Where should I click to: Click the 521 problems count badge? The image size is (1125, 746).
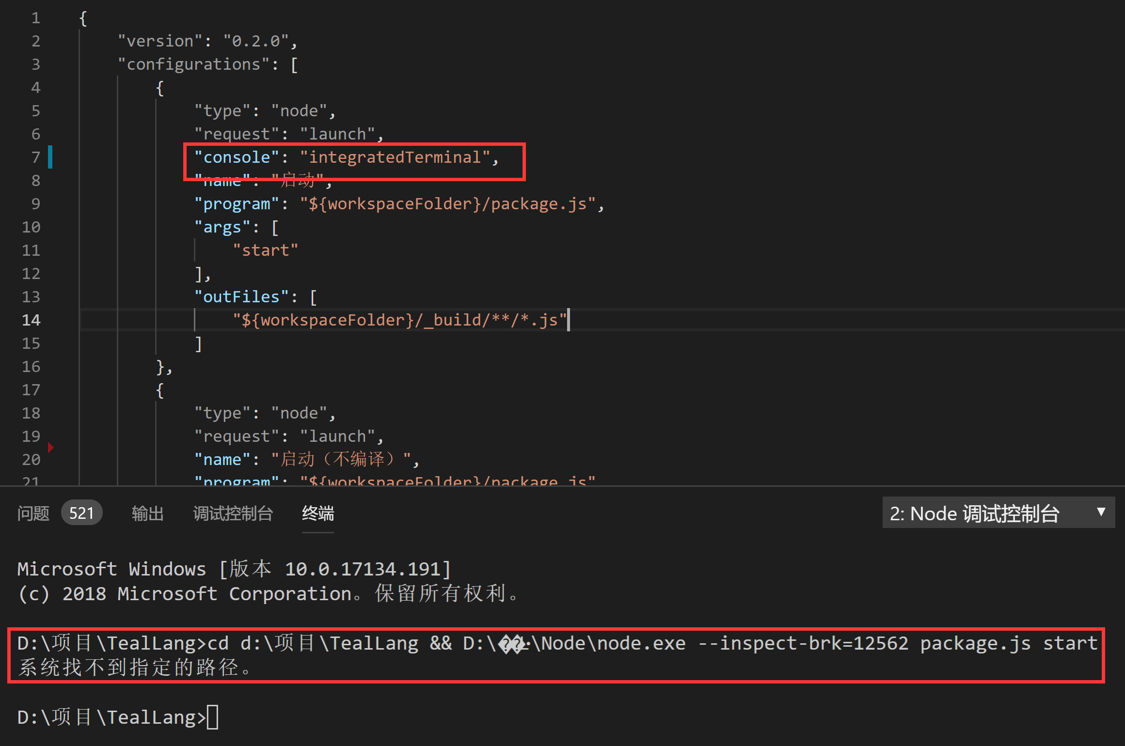[x=81, y=513]
